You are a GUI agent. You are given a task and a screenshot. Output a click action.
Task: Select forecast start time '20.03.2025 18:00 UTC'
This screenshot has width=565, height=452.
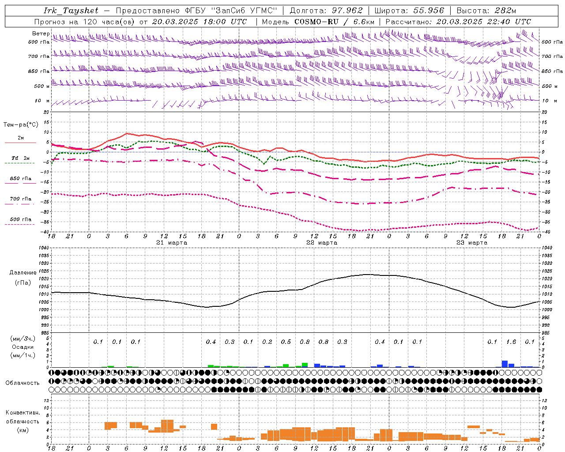(200, 22)
